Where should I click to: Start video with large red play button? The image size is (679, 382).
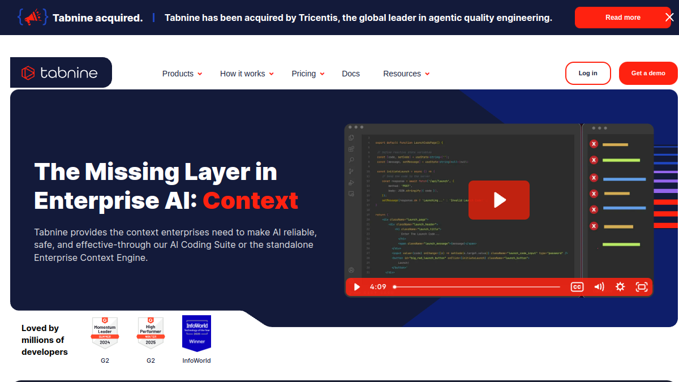(499, 200)
